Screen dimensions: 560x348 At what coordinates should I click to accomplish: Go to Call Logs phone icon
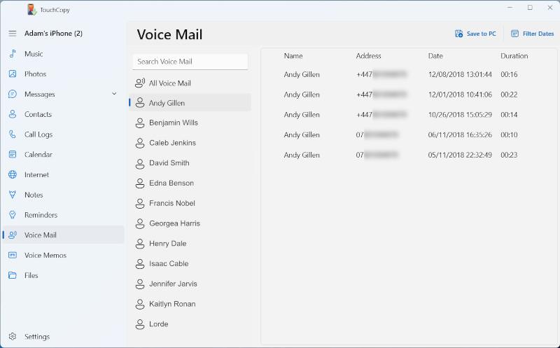pyautogui.click(x=12, y=134)
